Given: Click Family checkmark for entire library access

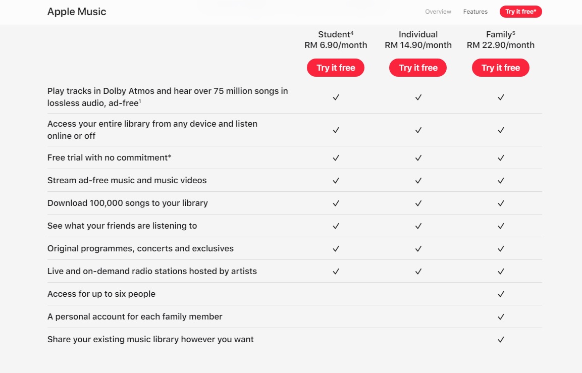Looking at the screenshot, I should coord(501,130).
